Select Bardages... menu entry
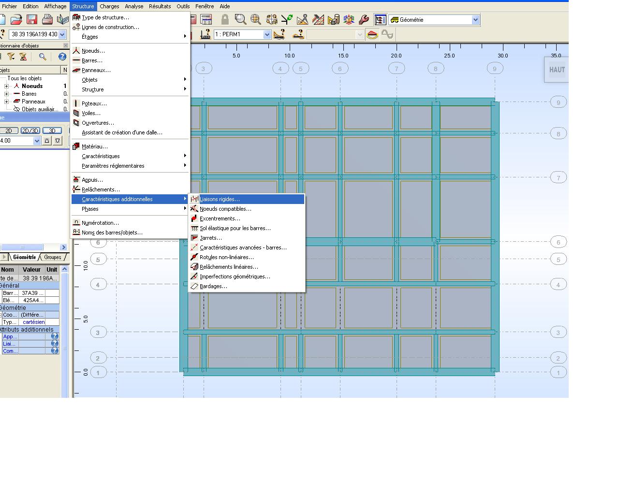Image resolution: width=619 pixels, height=495 pixels. click(247, 286)
